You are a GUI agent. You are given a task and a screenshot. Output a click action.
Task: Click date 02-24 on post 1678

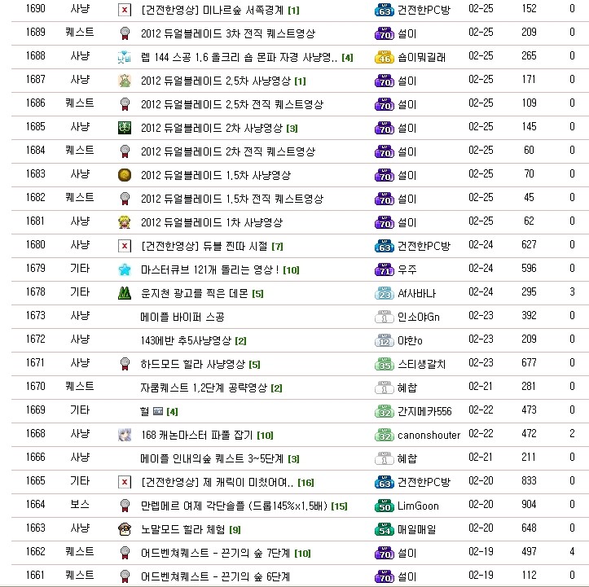point(481,291)
